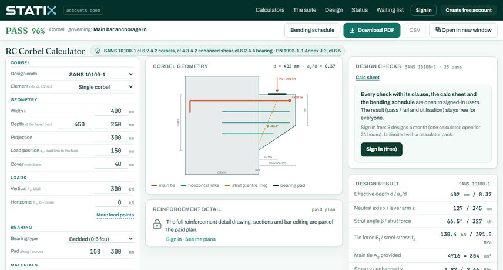Click More load points link
Viewport: 503px width, 270px height.
[115, 215]
